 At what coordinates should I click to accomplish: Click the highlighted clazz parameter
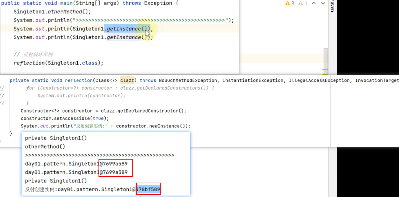(x=127, y=81)
